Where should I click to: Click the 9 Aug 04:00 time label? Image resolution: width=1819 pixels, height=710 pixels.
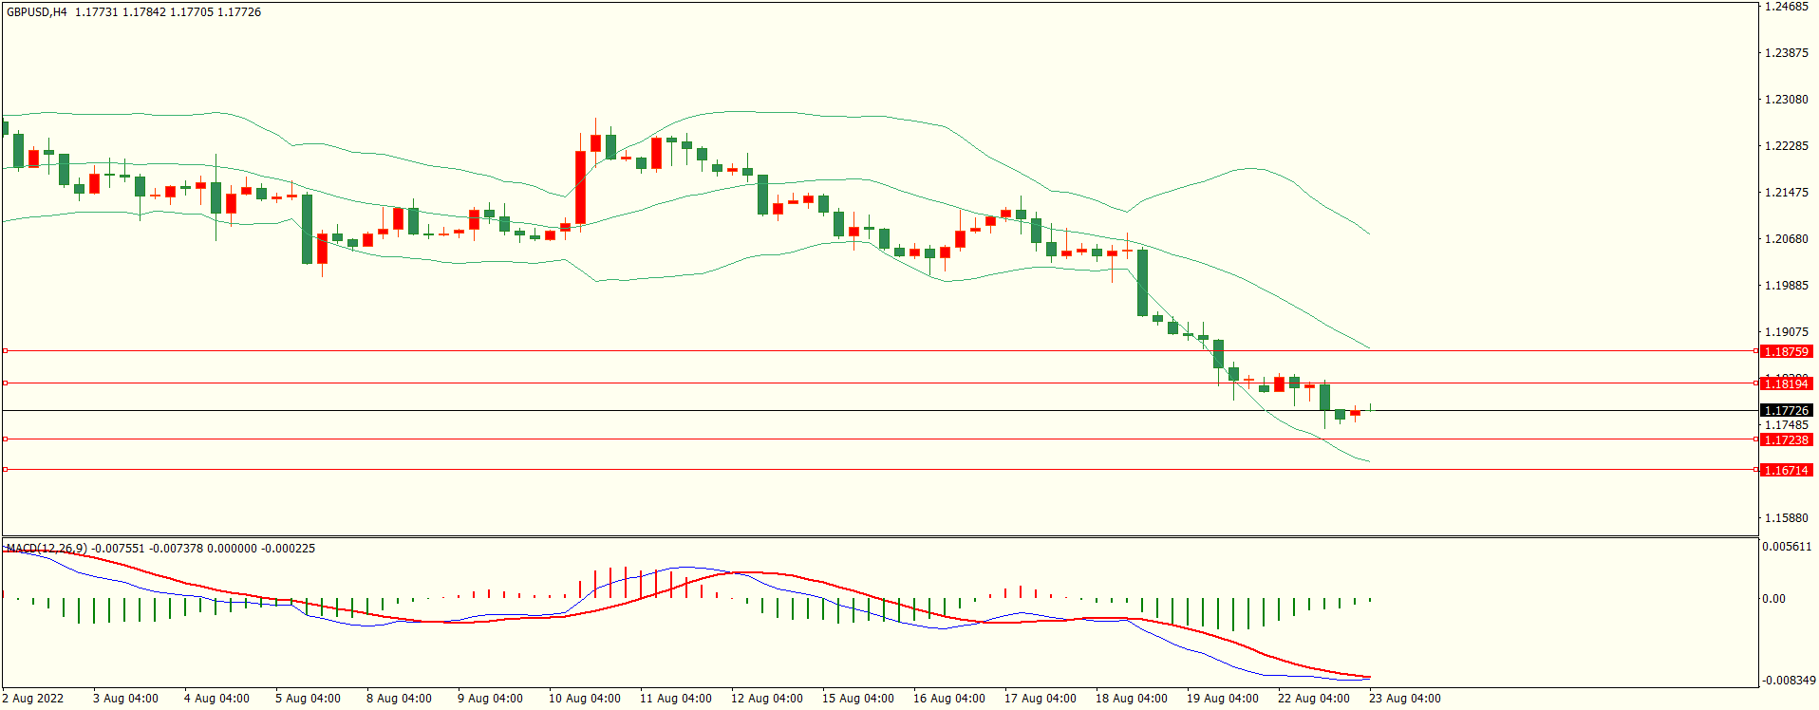490,699
